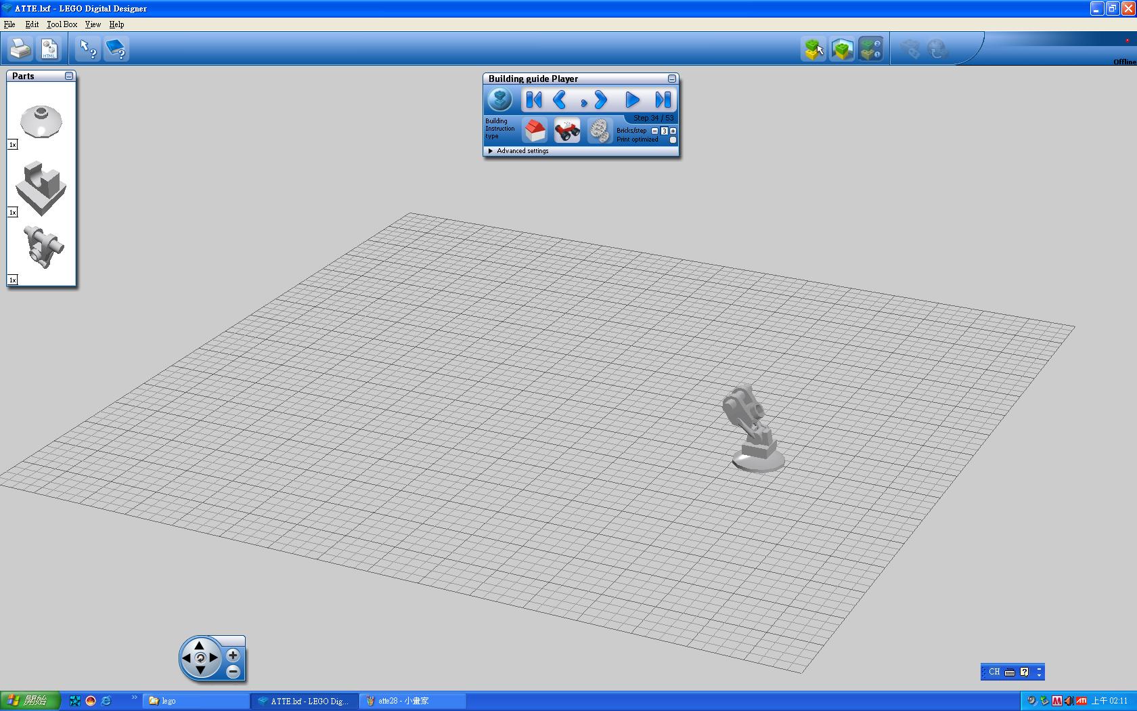The width and height of the screenshot is (1137, 711).
Task: Jump to last building step
Action: pyautogui.click(x=663, y=100)
